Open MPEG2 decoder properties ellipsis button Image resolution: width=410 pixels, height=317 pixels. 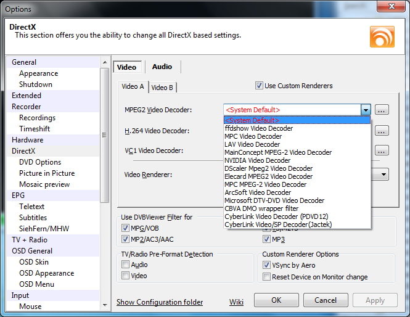(382, 110)
